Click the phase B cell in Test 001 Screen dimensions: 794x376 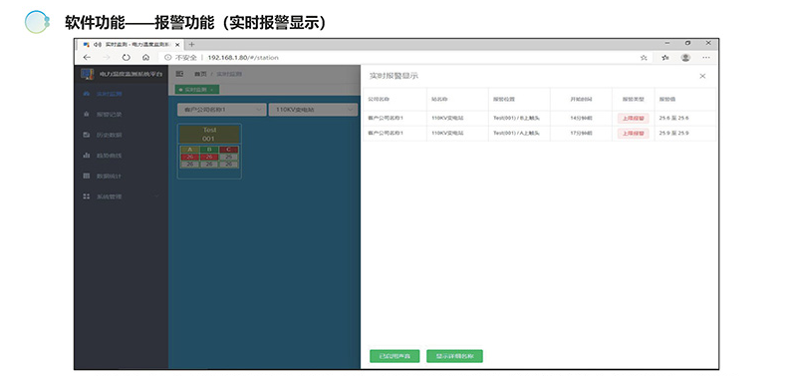point(209,150)
